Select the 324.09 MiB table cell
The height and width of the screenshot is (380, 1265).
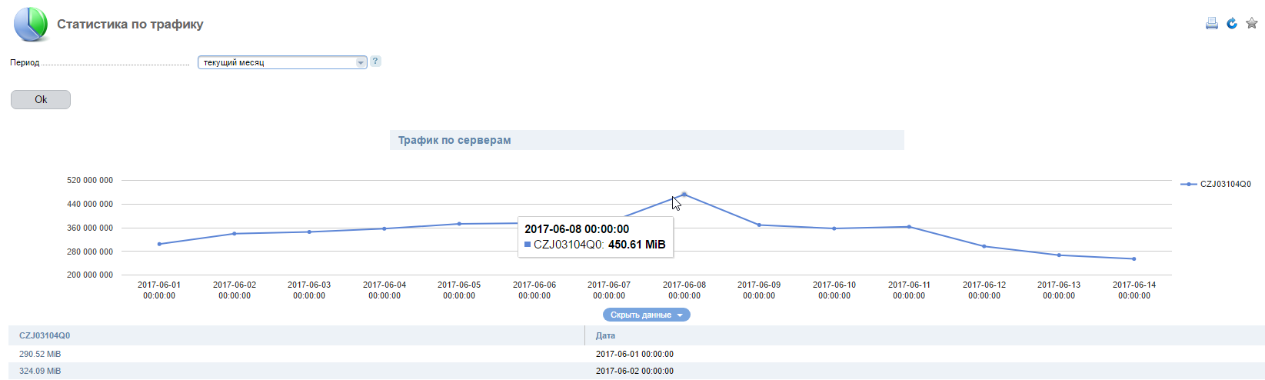point(40,371)
